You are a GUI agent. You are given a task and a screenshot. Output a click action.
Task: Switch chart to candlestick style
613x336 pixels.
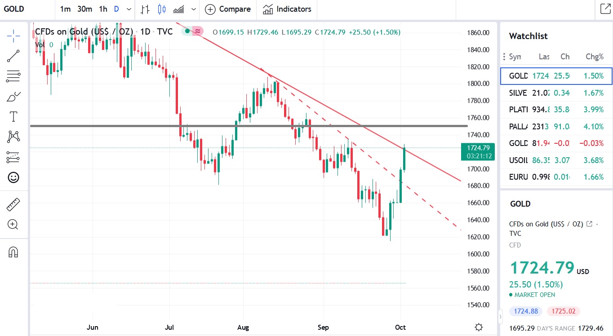(161, 9)
